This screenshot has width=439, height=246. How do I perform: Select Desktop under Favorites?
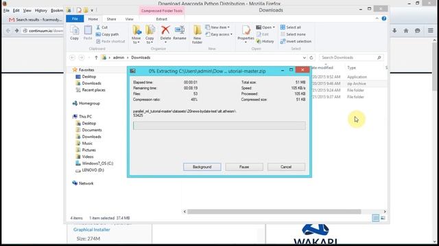(x=88, y=77)
